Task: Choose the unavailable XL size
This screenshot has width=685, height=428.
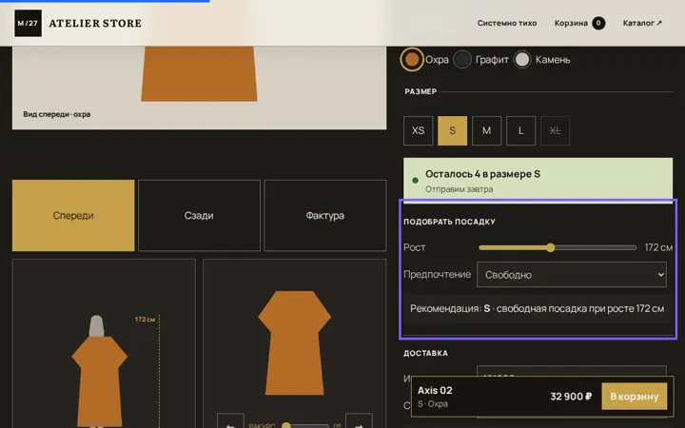Action: tap(555, 130)
